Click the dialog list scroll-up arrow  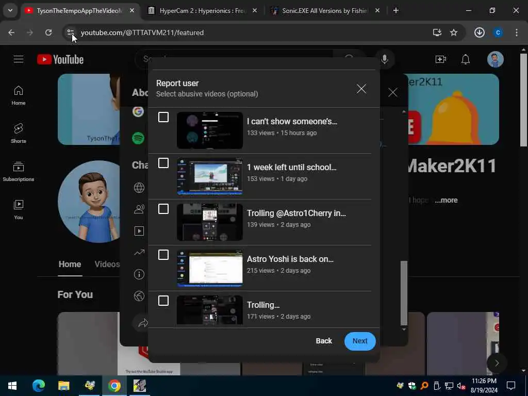pyautogui.click(x=404, y=111)
